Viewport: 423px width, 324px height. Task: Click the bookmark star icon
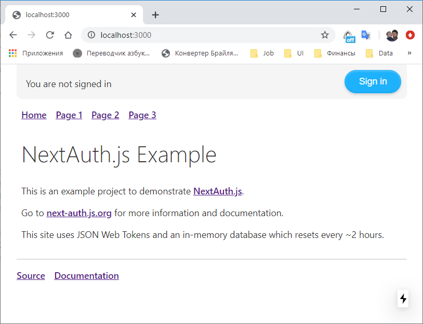point(325,35)
